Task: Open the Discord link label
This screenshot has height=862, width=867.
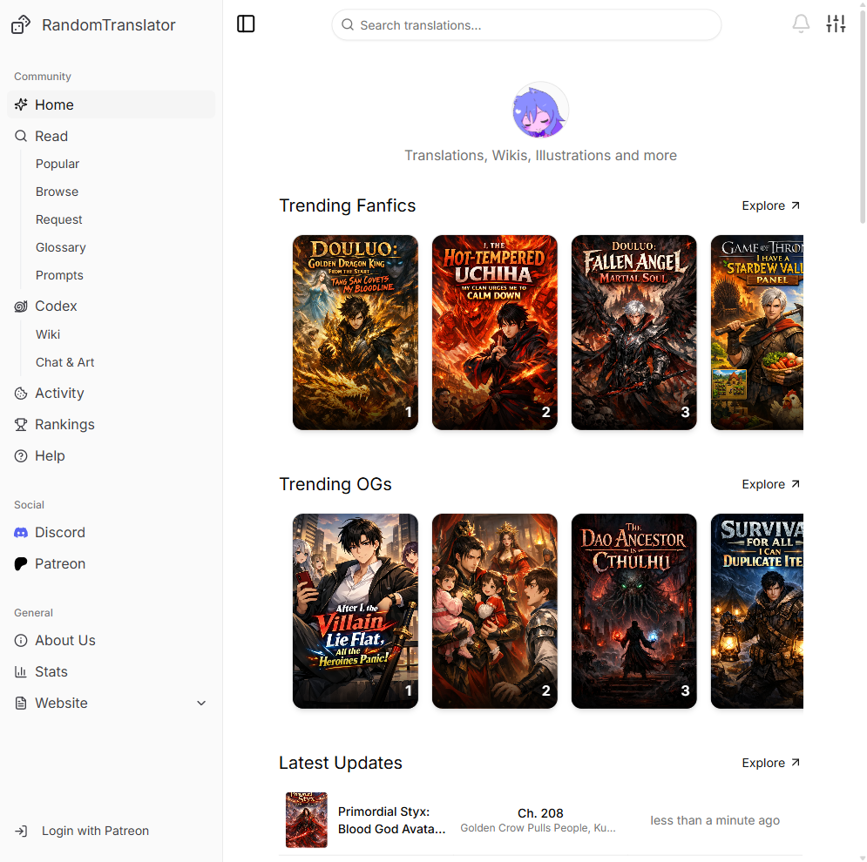Action: (60, 532)
